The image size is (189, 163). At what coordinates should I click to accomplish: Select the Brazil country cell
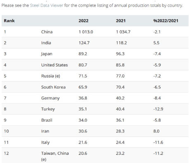[x=47, y=120]
